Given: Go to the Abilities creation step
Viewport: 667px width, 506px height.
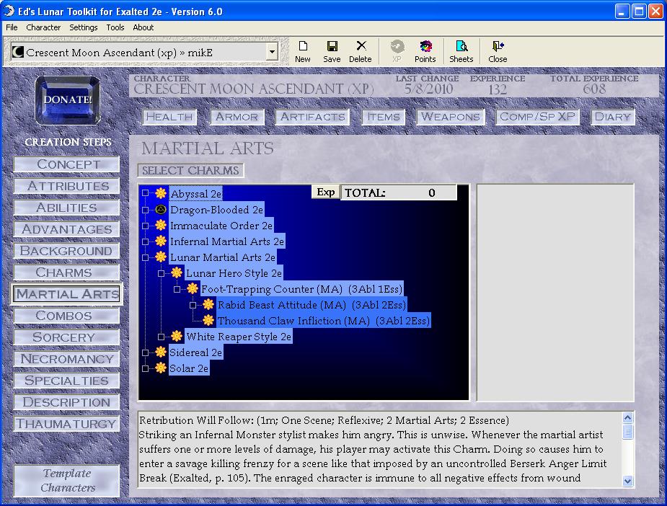Looking at the screenshot, I should (67, 208).
